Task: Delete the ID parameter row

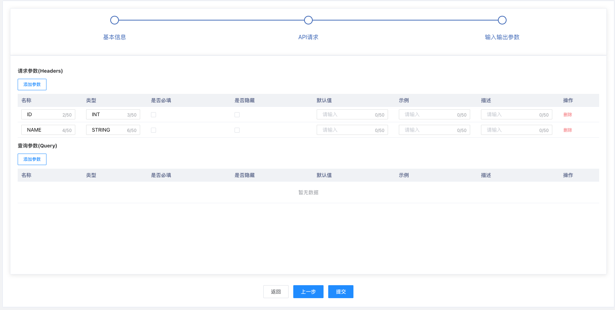Action: 568,115
